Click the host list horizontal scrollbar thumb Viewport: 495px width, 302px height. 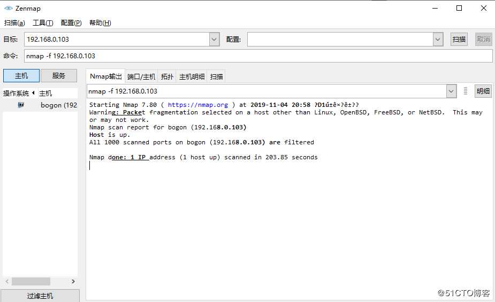tap(31, 281)
